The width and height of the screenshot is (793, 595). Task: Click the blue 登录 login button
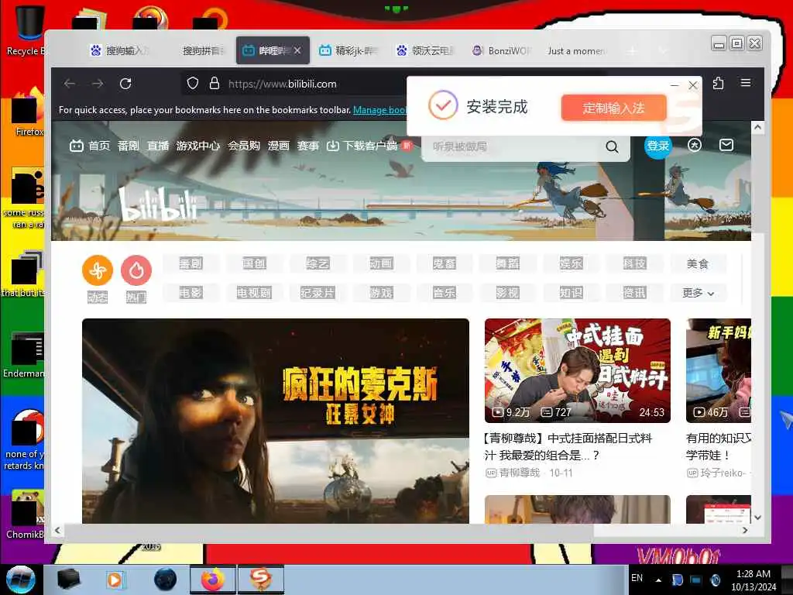pos(658,146)
